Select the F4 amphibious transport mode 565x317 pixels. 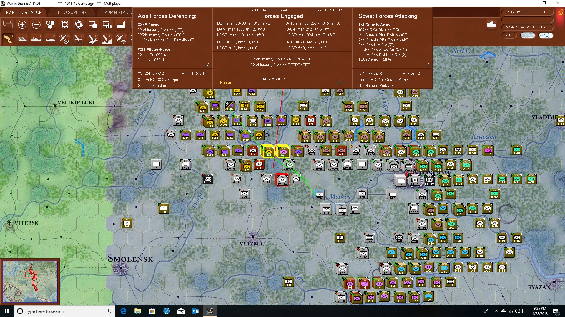[x=50, y=39]
